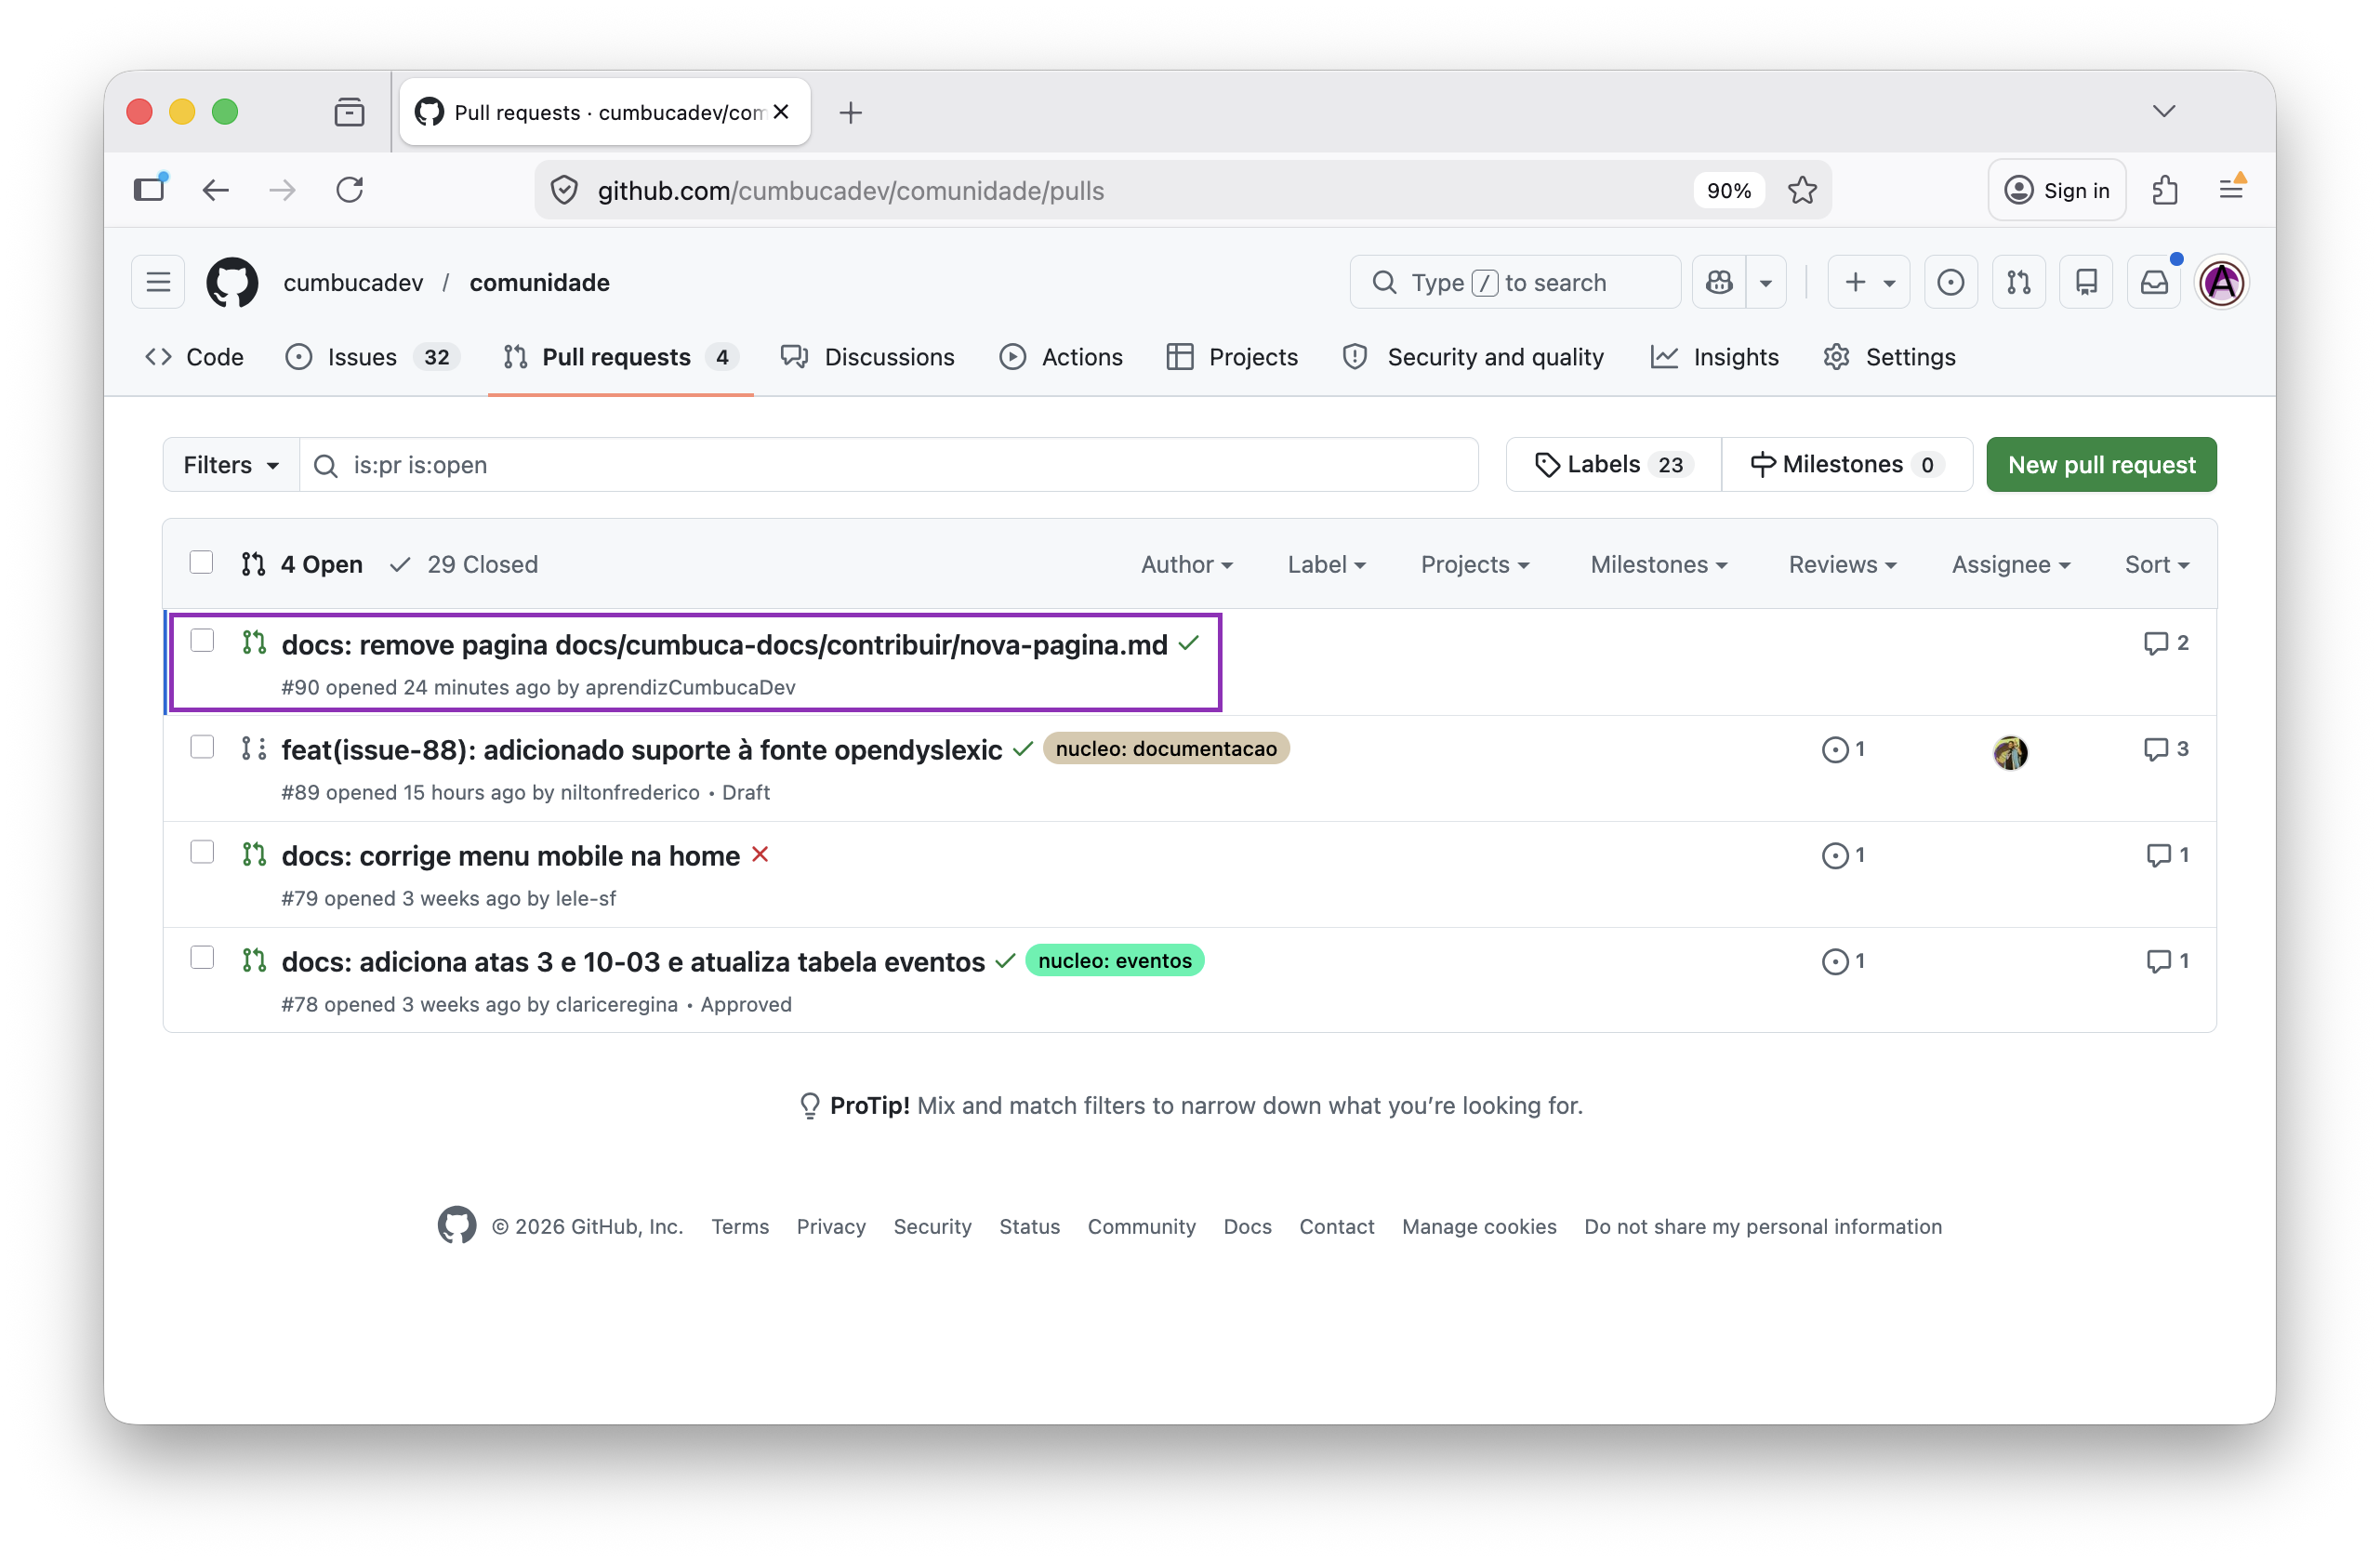The width and height of the screenshot is (2380, 1562).
Task: Open the repository Settings tab
Action: click(x=1889, y=357)
